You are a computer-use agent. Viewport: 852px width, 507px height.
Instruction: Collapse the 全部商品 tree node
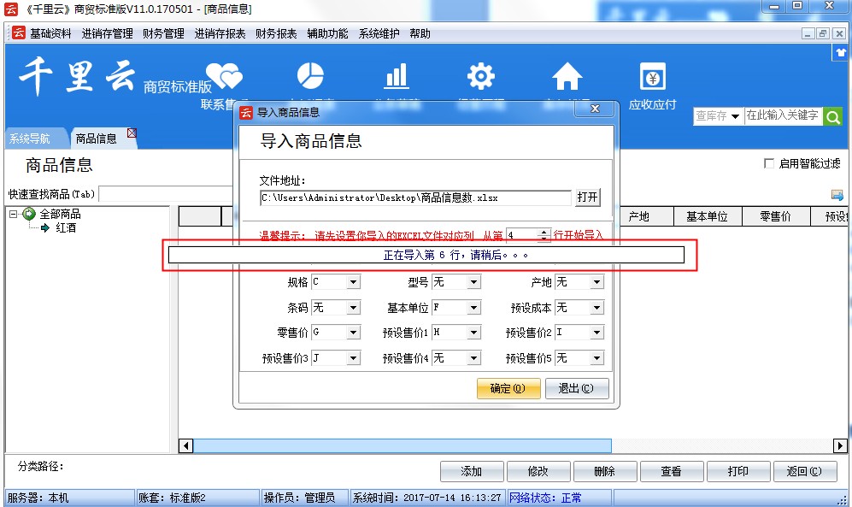click(x=14, y=214)
